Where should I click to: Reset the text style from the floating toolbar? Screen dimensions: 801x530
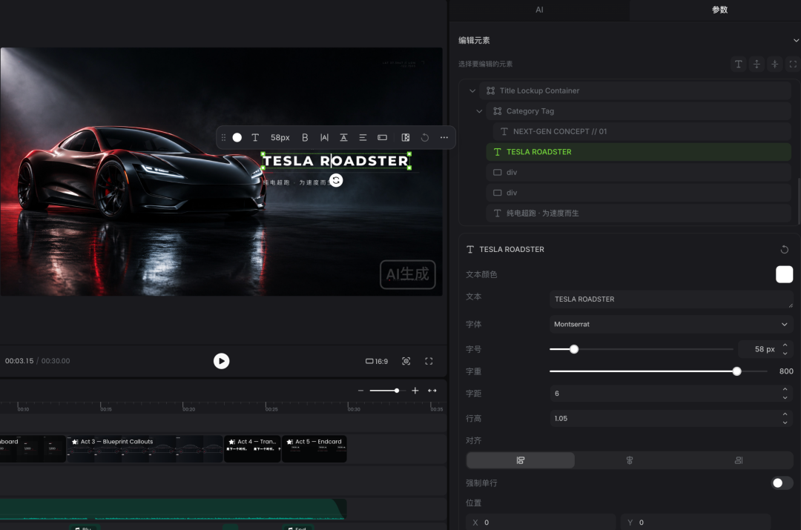pyautogui.click(x=424, y=137)
